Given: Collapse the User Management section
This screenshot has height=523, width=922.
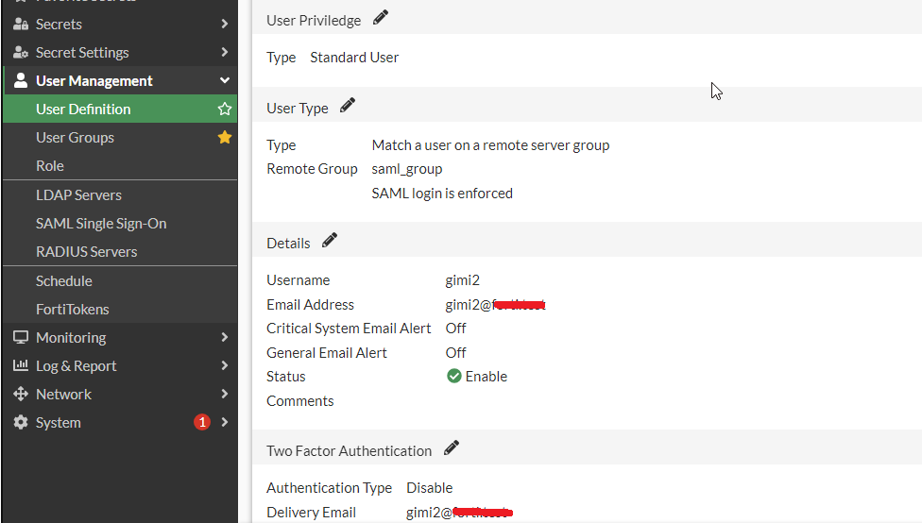Looking at the screenshot, I should coord(225,81).
